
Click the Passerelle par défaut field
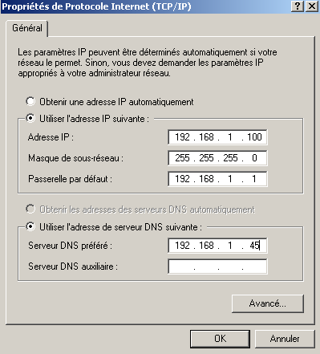click(x=217, y=179)
